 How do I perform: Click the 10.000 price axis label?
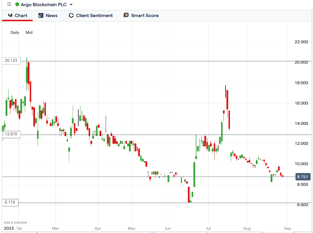[302, 164]
